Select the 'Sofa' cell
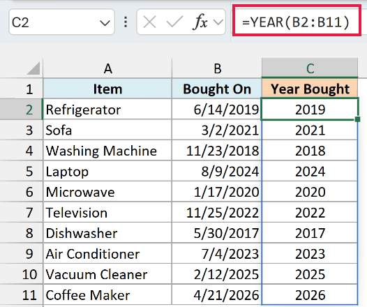The image size is (367, 307). tap(107, 130)
